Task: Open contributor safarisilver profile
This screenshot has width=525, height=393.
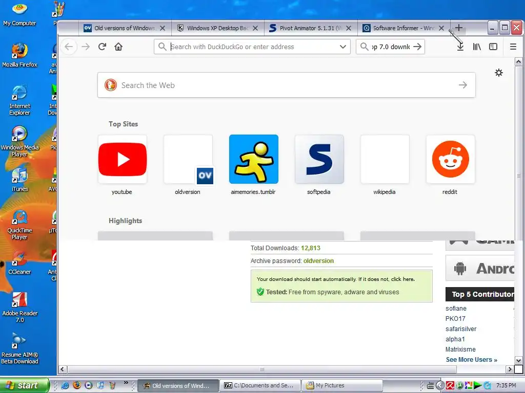Action: 461,329
